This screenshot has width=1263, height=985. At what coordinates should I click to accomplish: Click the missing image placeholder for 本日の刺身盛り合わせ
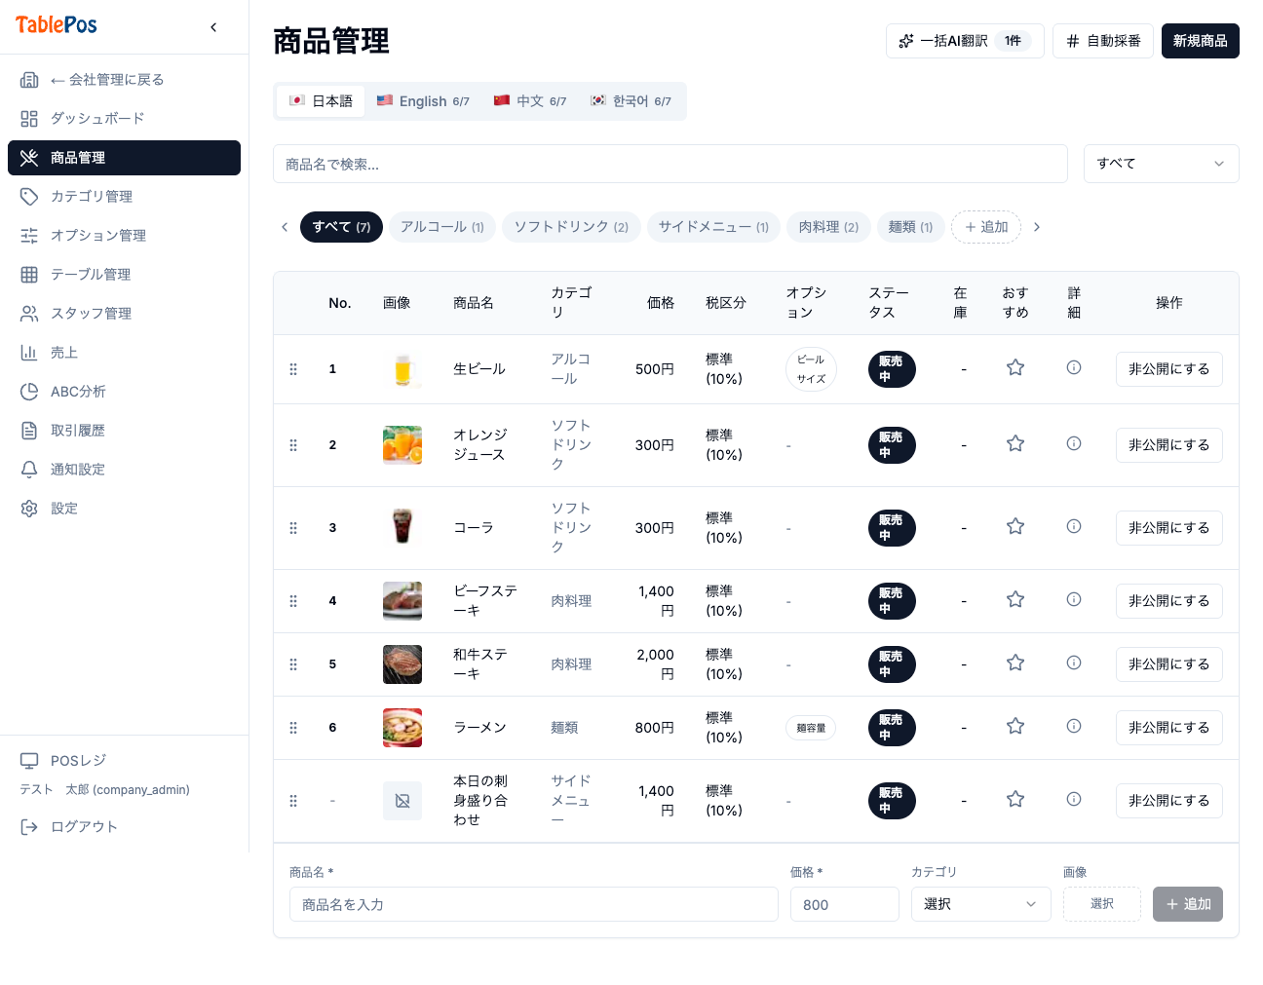tap(402, 801)
